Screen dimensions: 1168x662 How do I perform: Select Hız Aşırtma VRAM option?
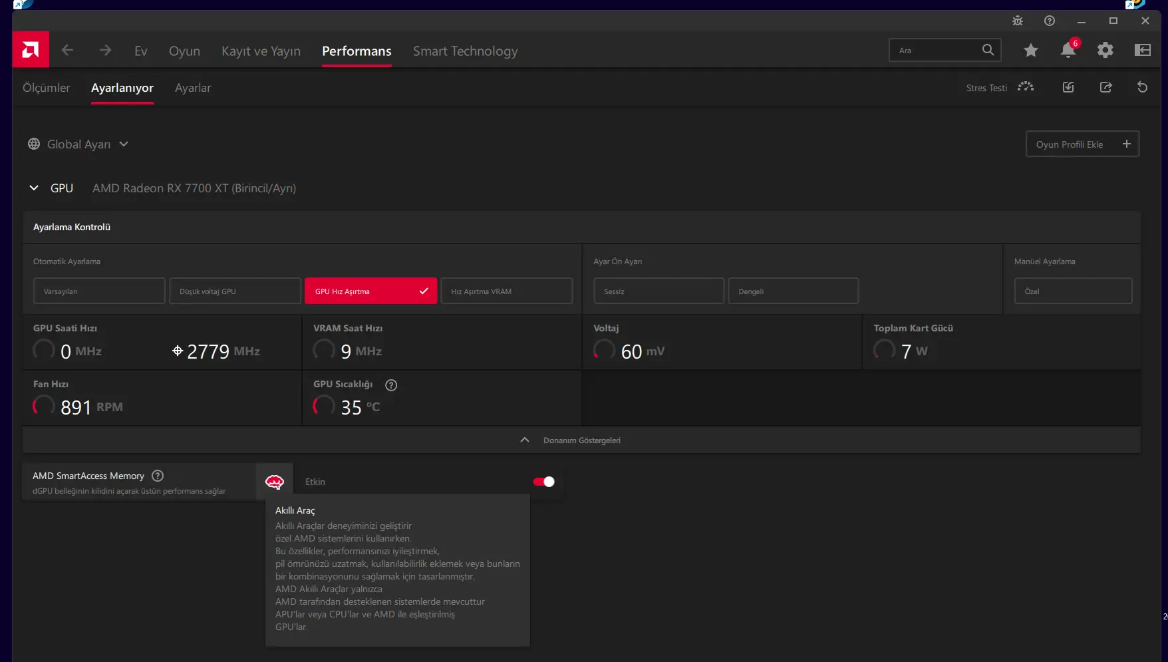coord(507,291)
